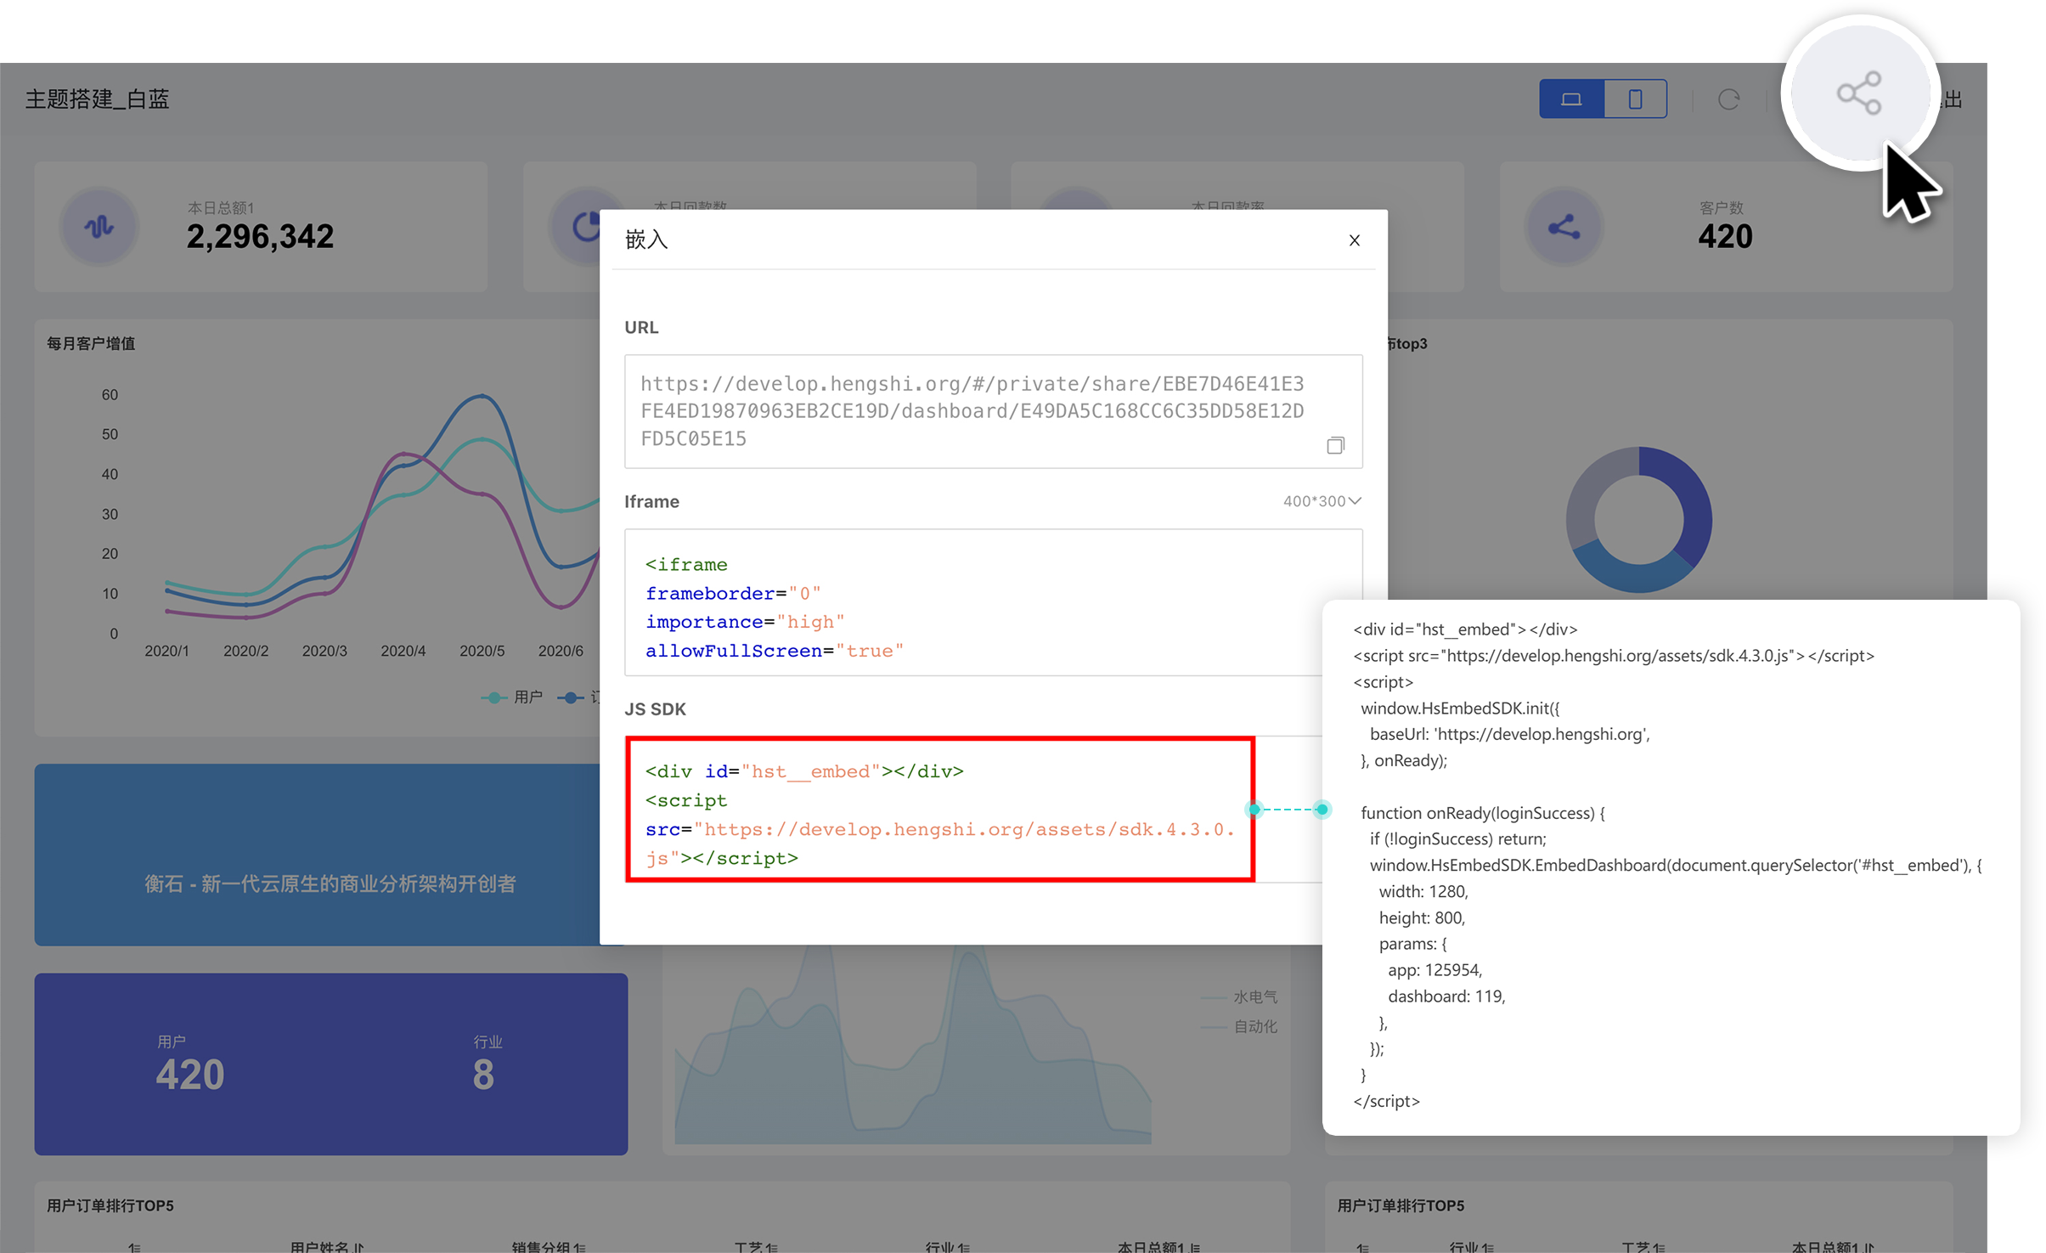Click the JS SDK section label

point(655,709)
